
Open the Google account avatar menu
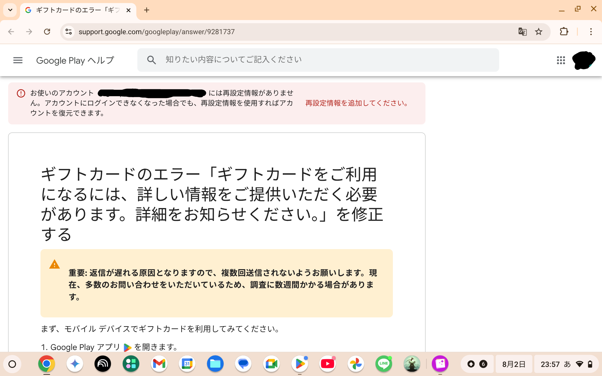tap(584, 60)
